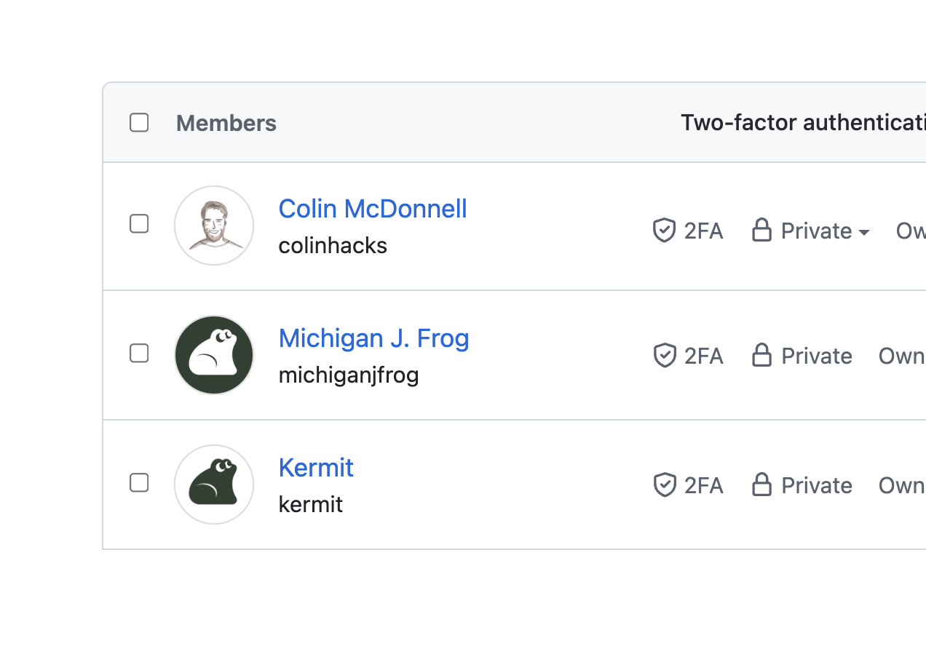
Task: Click the 2FA shield icon for Kermit
Action: click(x=664, y=485)
